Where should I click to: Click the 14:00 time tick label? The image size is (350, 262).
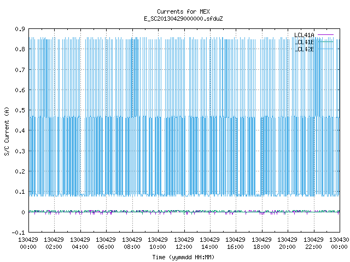209,247
